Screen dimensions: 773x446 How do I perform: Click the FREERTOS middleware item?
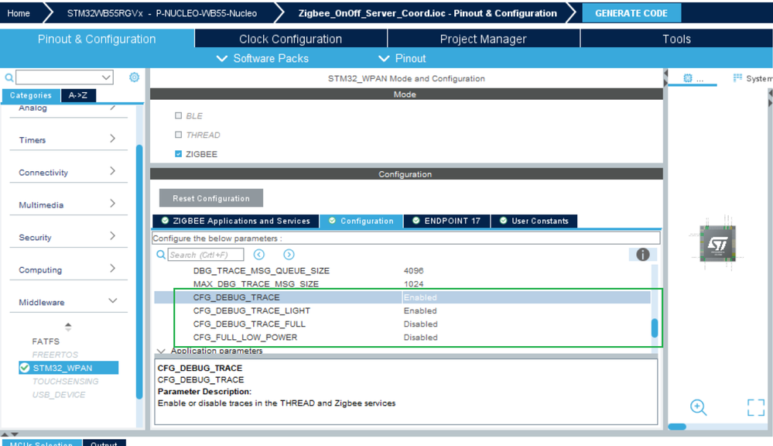[55, 355]
